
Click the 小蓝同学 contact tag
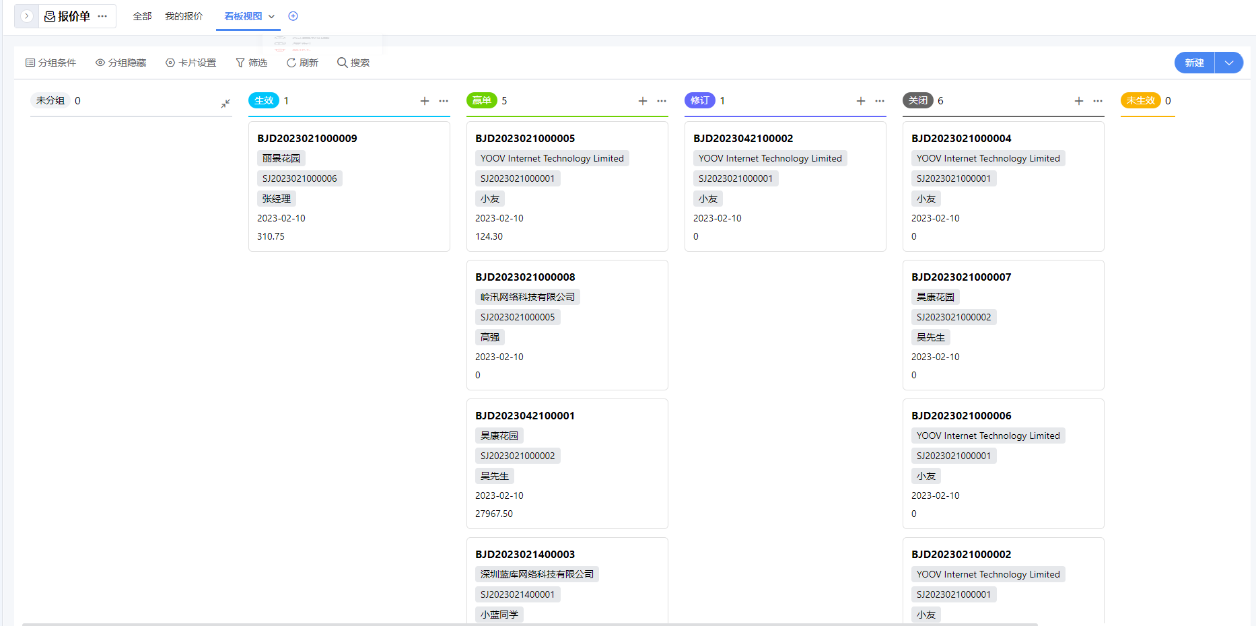(x=499, y=615)
